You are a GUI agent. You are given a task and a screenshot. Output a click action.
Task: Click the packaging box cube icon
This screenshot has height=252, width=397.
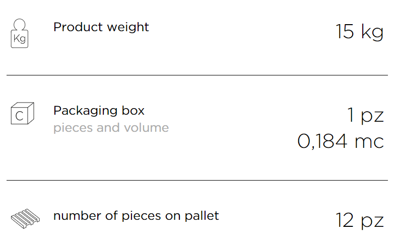coord(23,113)
